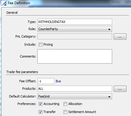Toggle the Pricing include checkbox

40,44
